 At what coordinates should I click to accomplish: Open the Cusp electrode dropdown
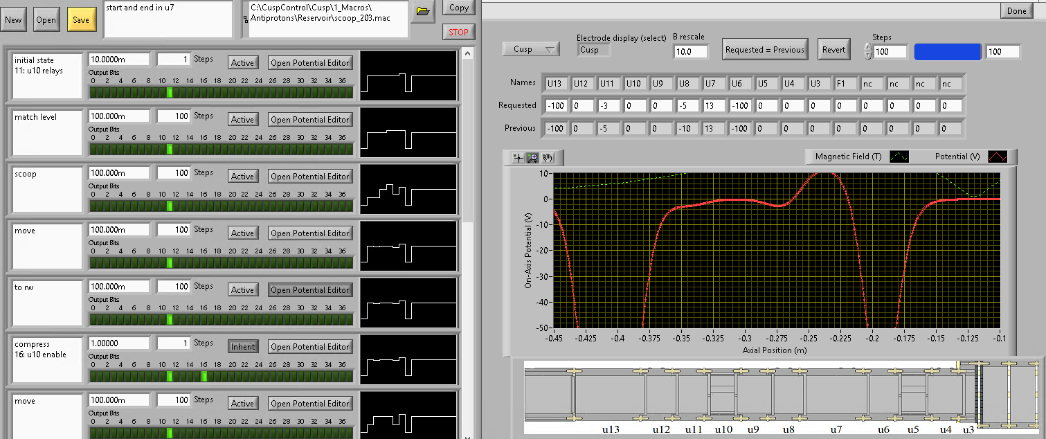[530, 49]
